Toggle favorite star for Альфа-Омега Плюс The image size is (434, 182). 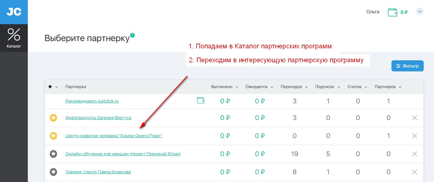click(53, 136)
